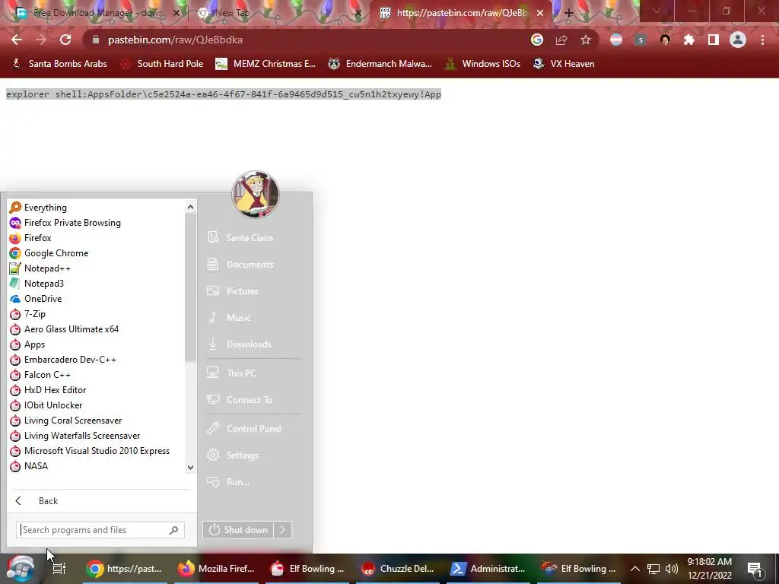The width and height of the screenshot is (779, 584).
Task: Expand Embarcadero Dev-C++ folder
Action: coord(97,360)
